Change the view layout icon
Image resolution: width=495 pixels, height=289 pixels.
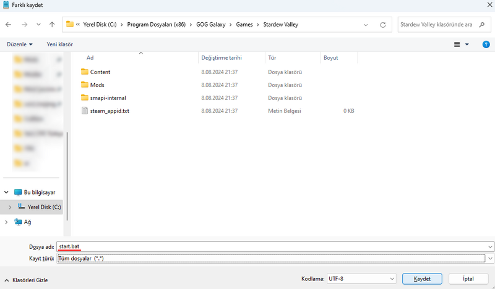coord(457,44)
